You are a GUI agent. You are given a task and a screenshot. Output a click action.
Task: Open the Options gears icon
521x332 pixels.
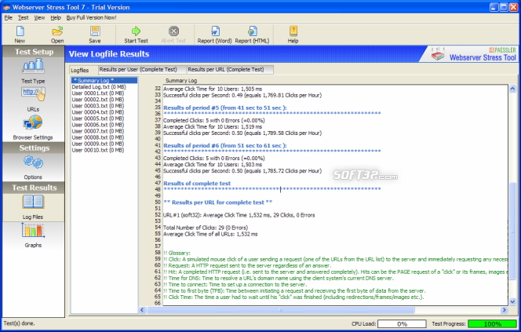tap(33, 167)
